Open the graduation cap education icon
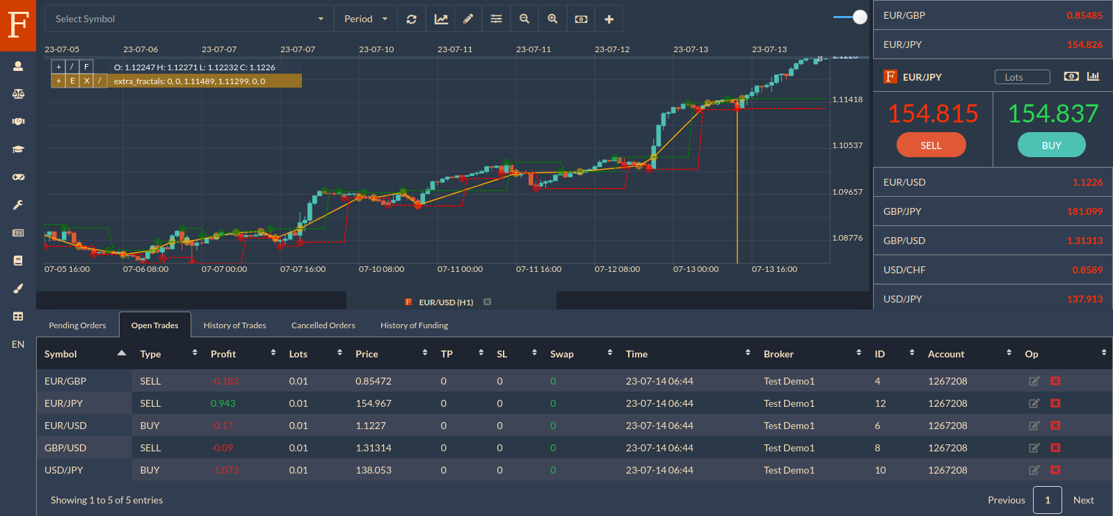 18,150
